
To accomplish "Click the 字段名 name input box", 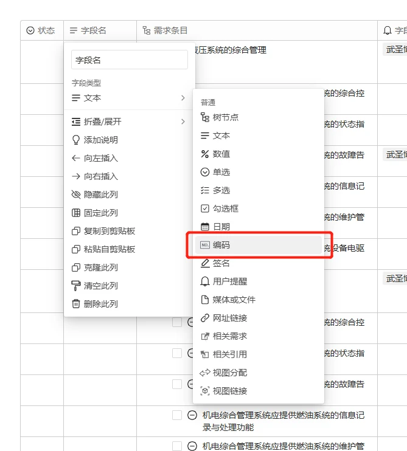I will pos(129,60).
